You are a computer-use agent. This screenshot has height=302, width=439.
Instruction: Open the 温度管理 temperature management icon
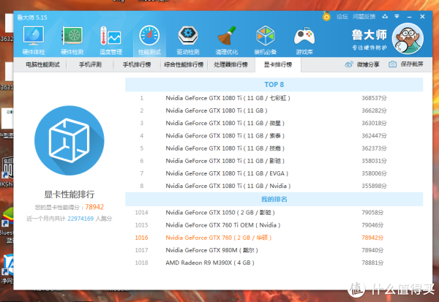(110, 39)
